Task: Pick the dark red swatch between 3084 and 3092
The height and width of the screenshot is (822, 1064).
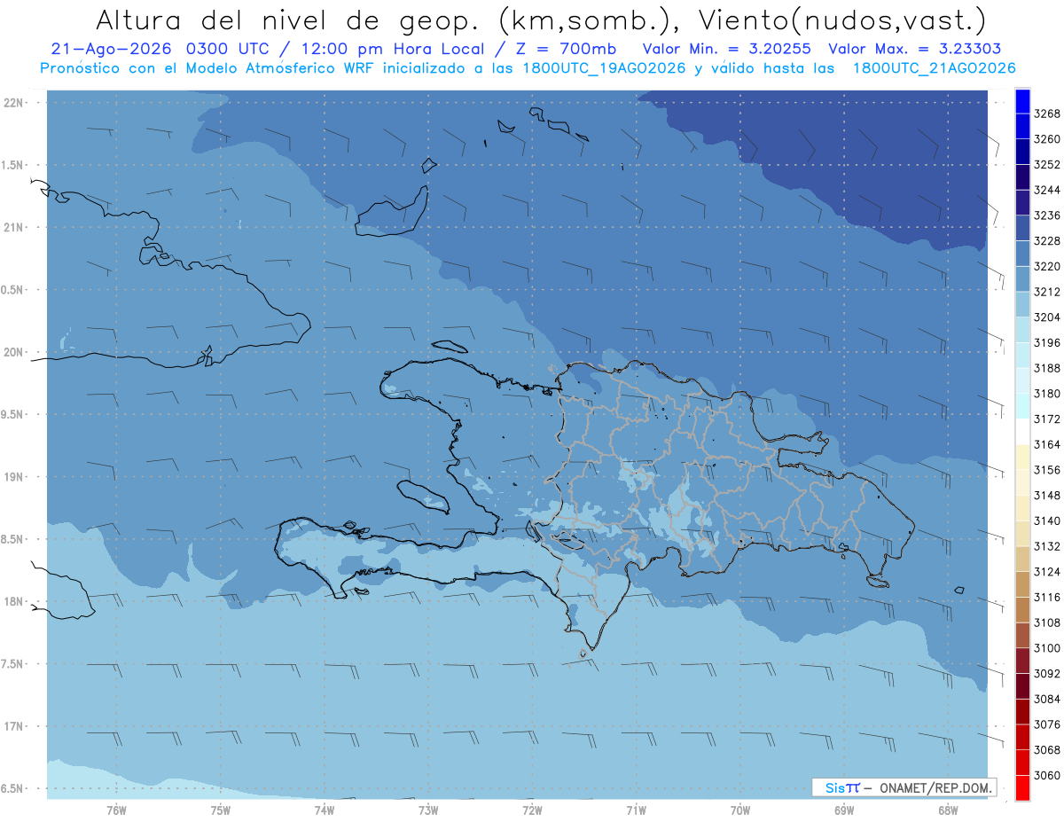Action: click(1022, 685)
